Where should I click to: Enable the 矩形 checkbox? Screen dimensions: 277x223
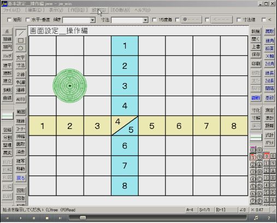point(9,20)
